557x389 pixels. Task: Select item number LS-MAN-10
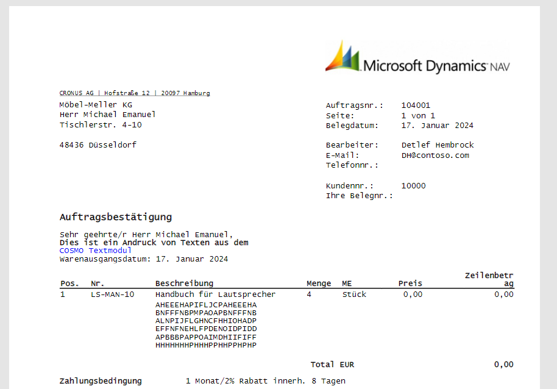pos(112,294)
